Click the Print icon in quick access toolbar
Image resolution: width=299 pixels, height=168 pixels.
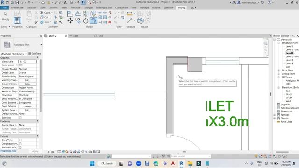pos(43,2)
